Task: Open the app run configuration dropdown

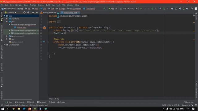Action: [x=113, y=9]
